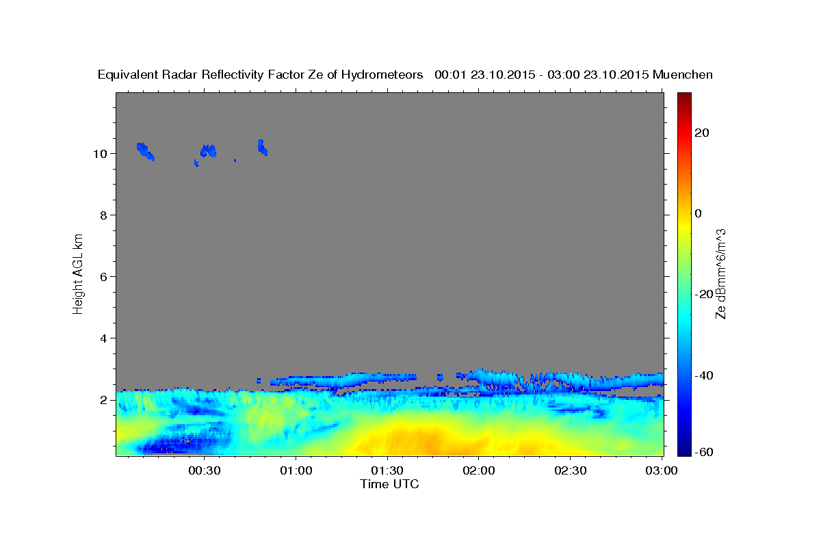This screenshot has width=821, height=547.
Task: Click the 'Ze dBmm^6/m^3' colorbar unit label
Action: (720, 273)
